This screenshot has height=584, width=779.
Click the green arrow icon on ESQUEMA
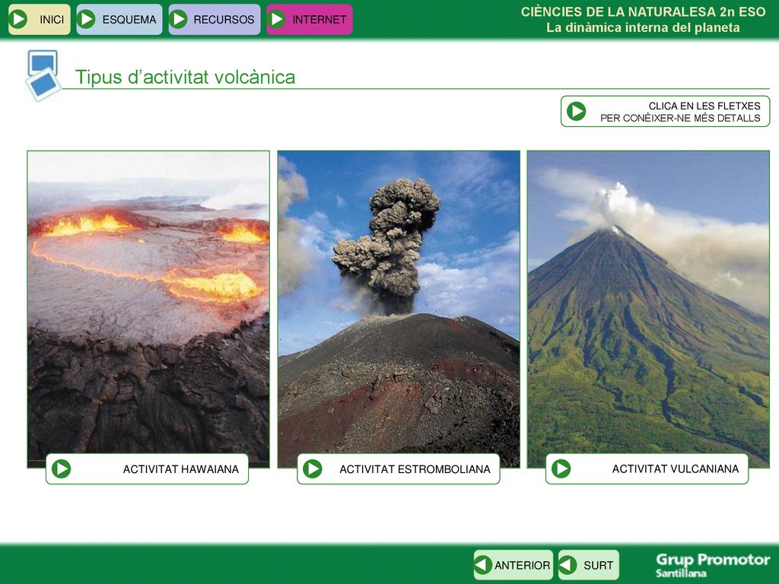[86, 19]
